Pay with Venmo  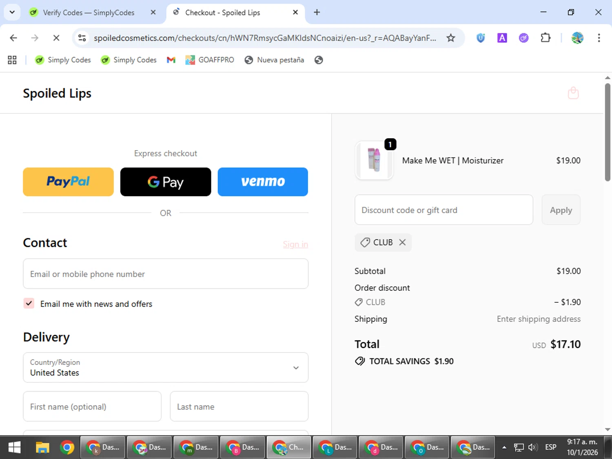pyautogui.click(x=263, y=182)
